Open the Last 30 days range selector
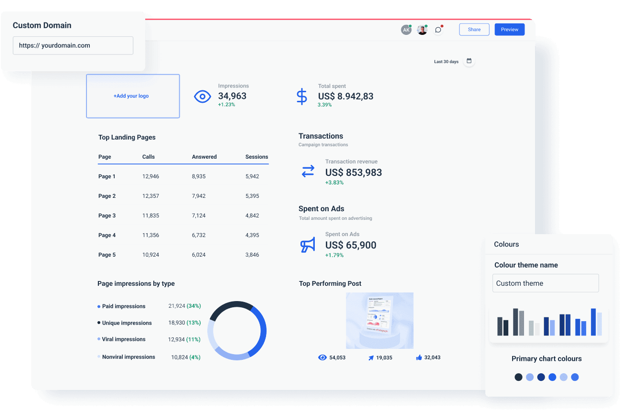621x411 pixels. coord(445,61)
